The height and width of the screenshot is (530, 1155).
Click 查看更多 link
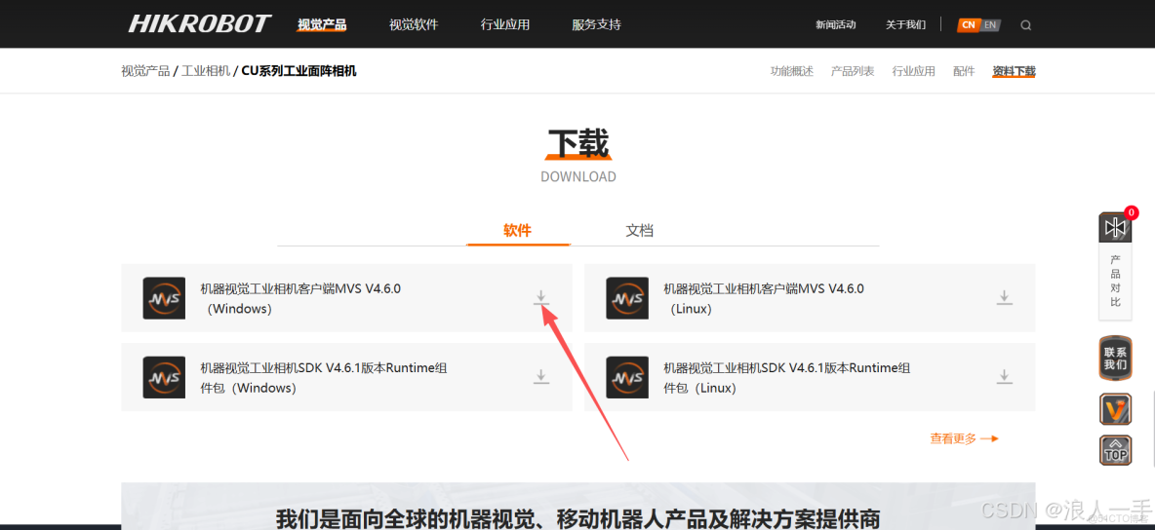(964, 438)
